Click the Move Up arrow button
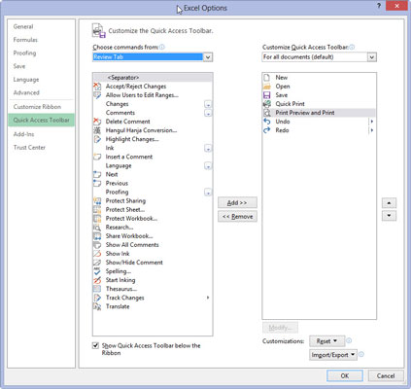The width and height of the screenshot is (411, 389). (389, 203)
